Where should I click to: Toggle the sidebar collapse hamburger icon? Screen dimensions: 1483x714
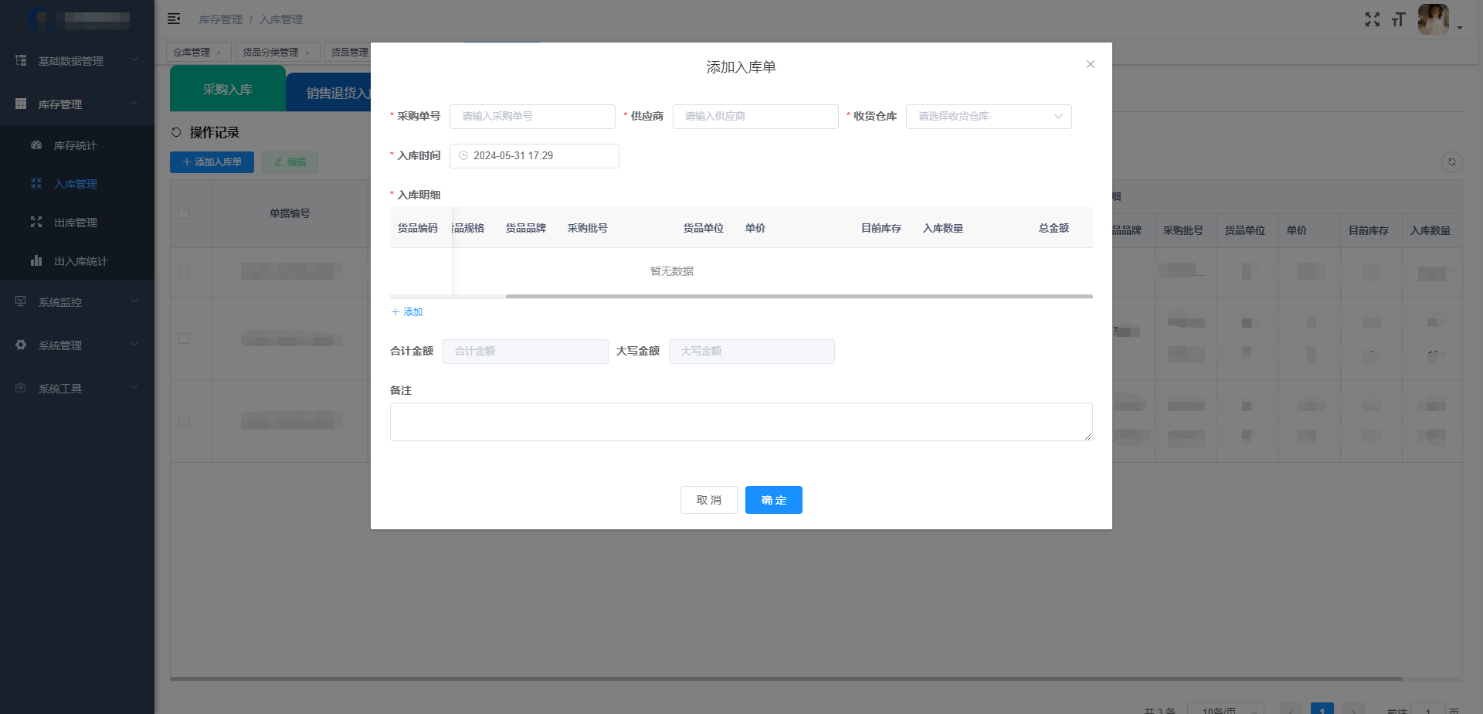pos(174,19)
